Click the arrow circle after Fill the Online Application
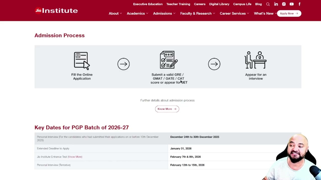The width and height of the screenshot is (321, 180). 124,64
